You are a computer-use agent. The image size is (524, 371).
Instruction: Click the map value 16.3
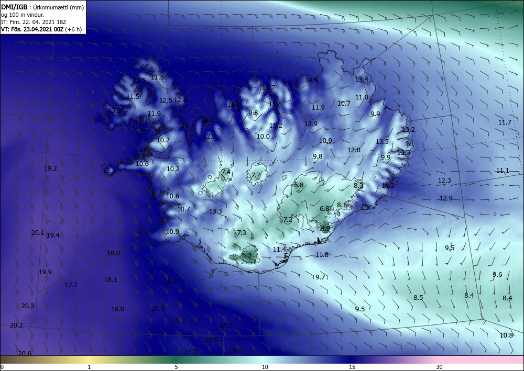tap(179, 321)
